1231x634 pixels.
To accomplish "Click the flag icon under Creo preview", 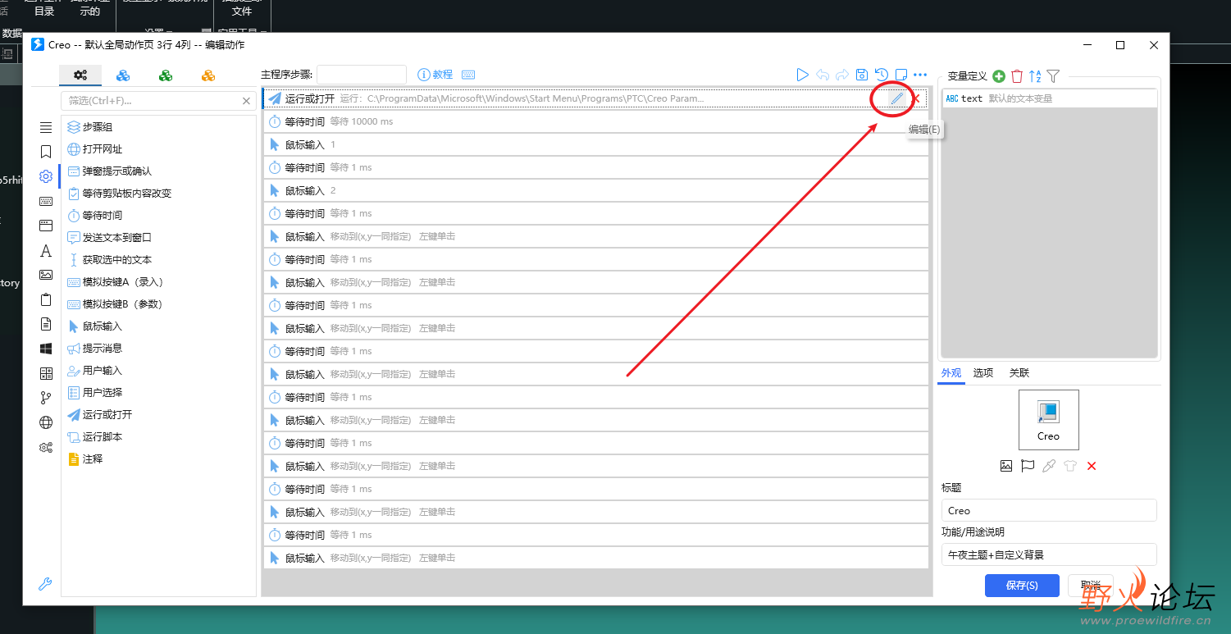I will [1028, 466].
